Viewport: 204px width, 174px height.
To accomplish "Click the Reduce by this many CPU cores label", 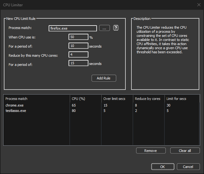I will coord(33,55).
